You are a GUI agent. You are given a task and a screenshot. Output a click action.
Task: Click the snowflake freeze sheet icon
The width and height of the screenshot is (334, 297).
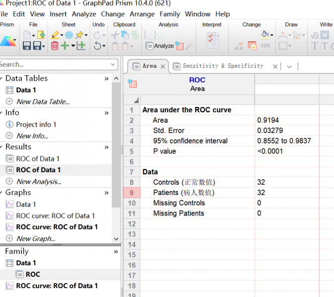pos(69,35)
